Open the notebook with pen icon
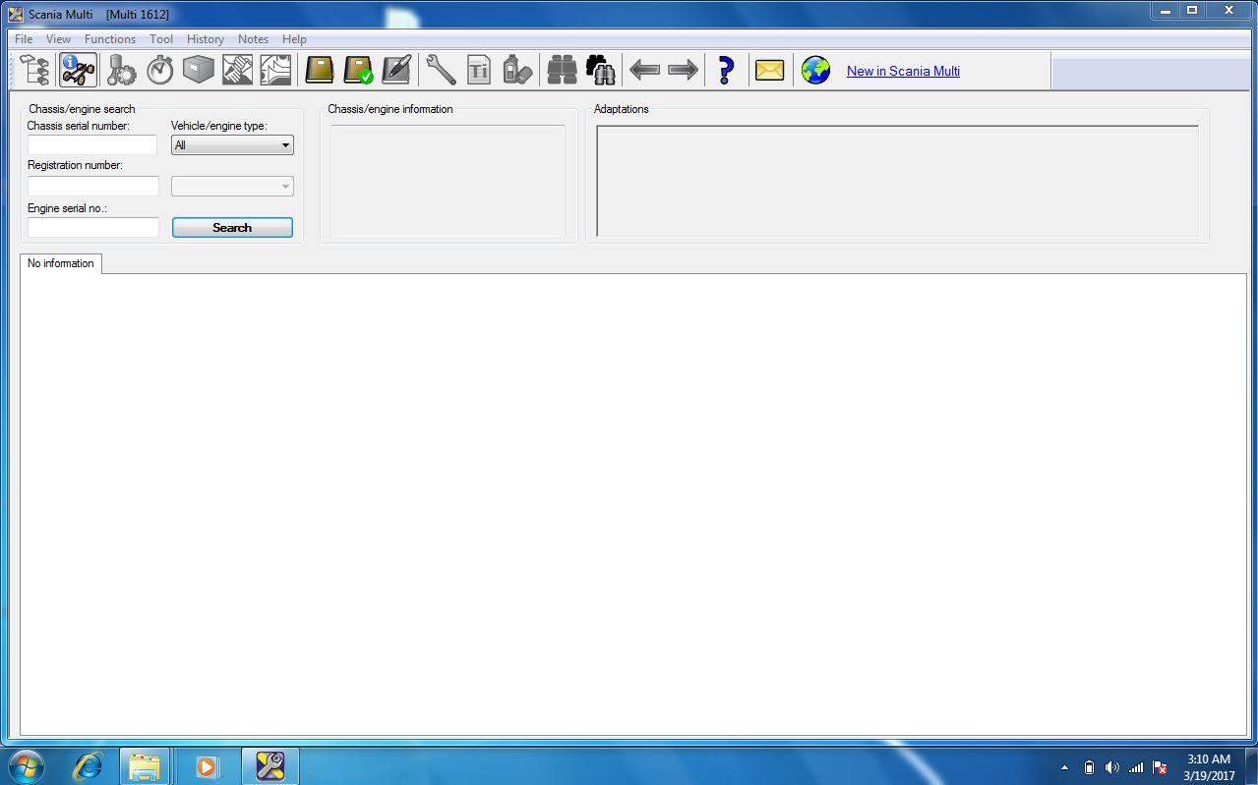The width and height of the screenshot is (1258, 785). (396, 71)
